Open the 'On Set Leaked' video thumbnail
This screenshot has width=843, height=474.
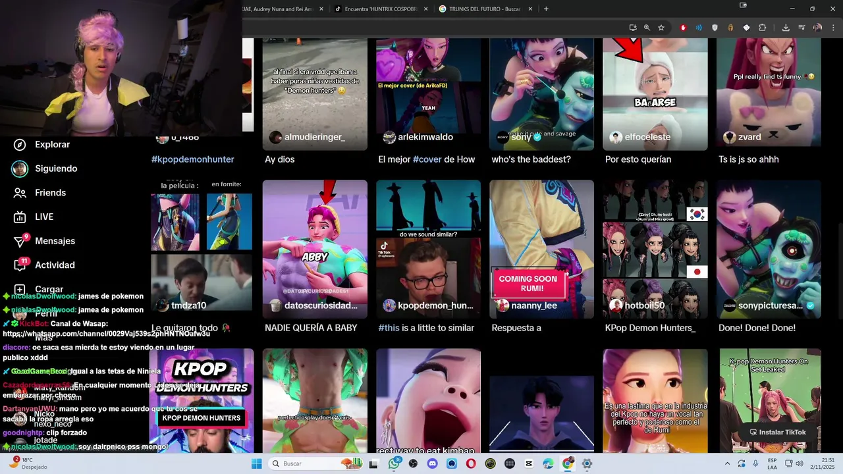(x=769, y=400)
